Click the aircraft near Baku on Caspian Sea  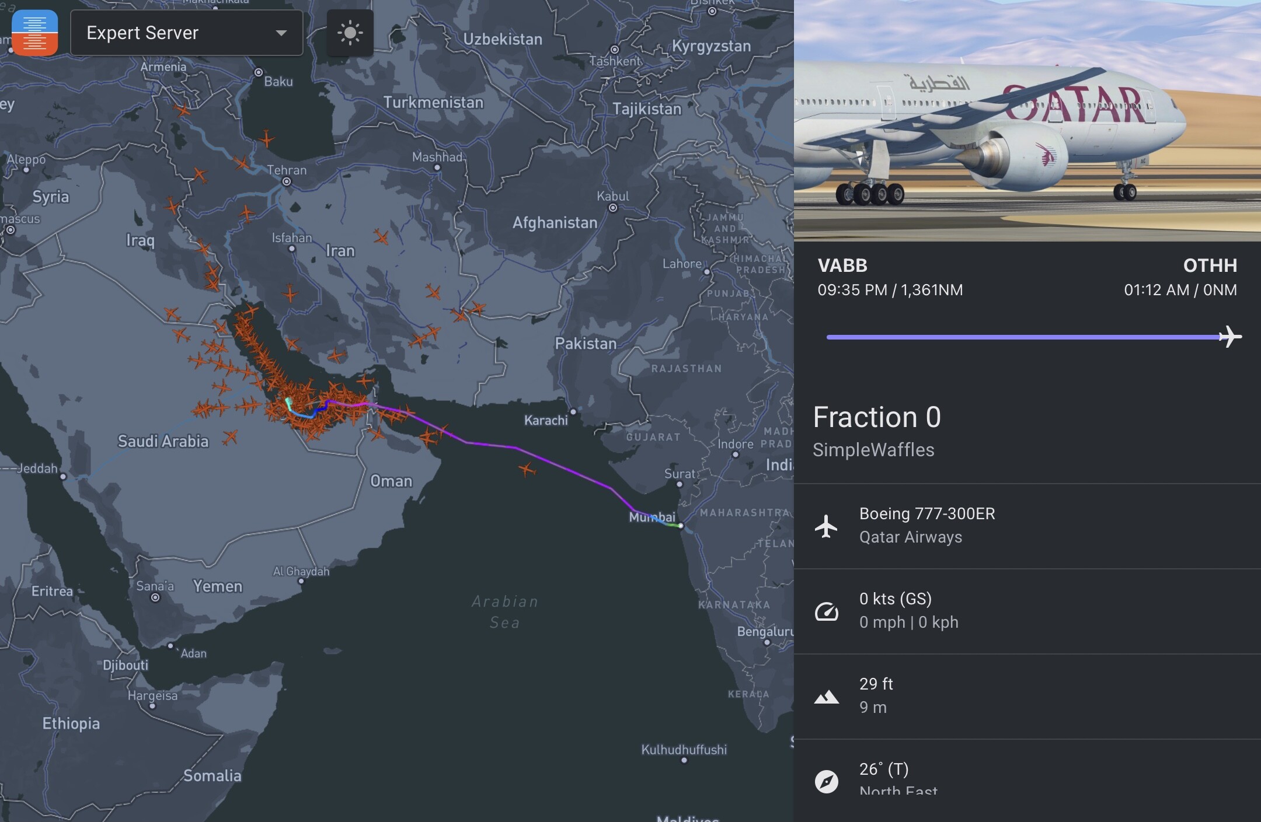pyautogui.click(x=267, y=139)
